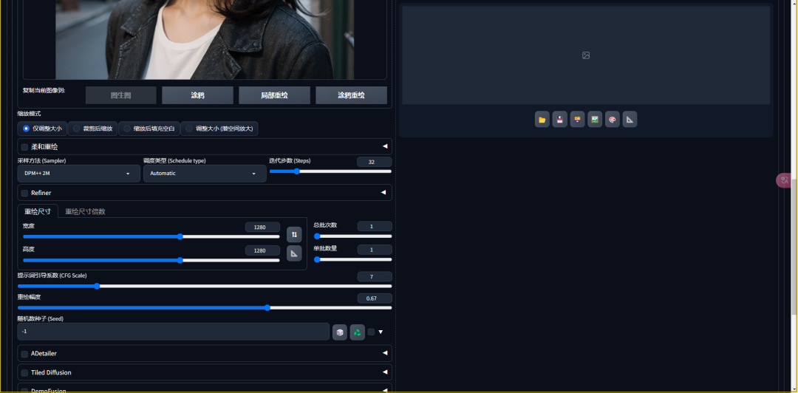Switch to the 重绘尺寸倍数 tab
798x393 pixels.
point(85,211)
